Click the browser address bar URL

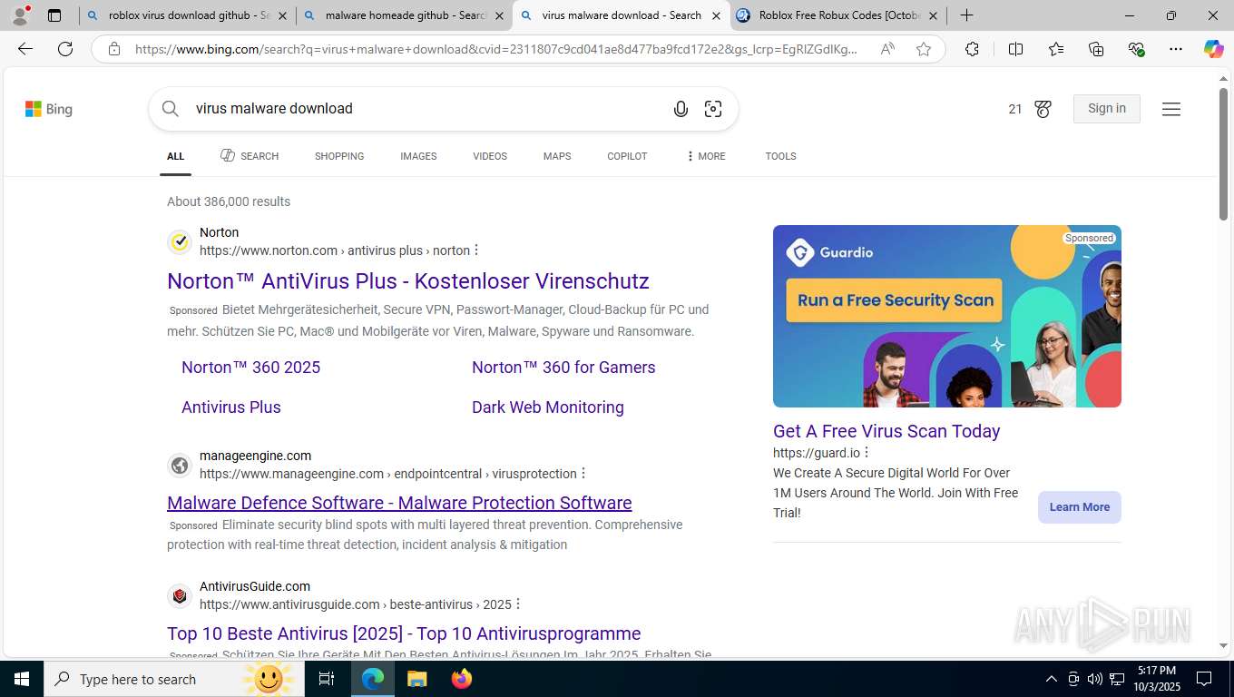pos(495,49)
